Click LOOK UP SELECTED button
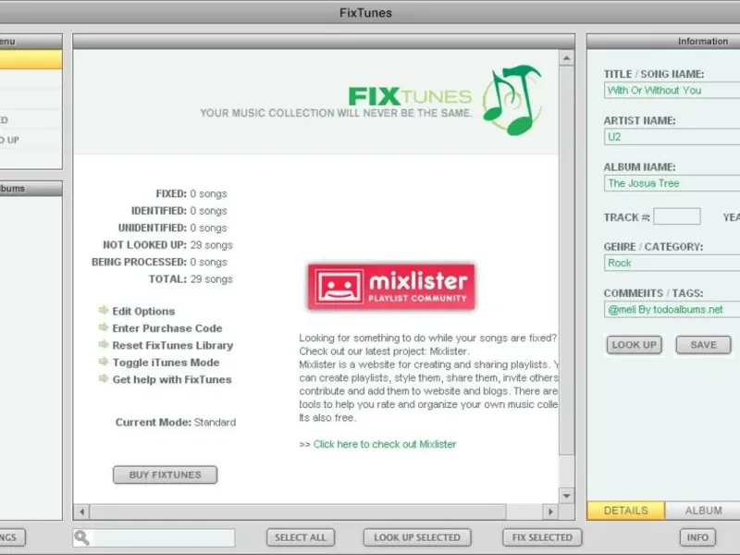The image size is (740, 555). [417, 537]
